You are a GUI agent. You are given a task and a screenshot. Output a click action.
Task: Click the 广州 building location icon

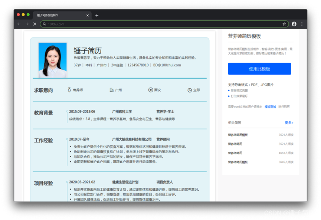coord(112,90)
